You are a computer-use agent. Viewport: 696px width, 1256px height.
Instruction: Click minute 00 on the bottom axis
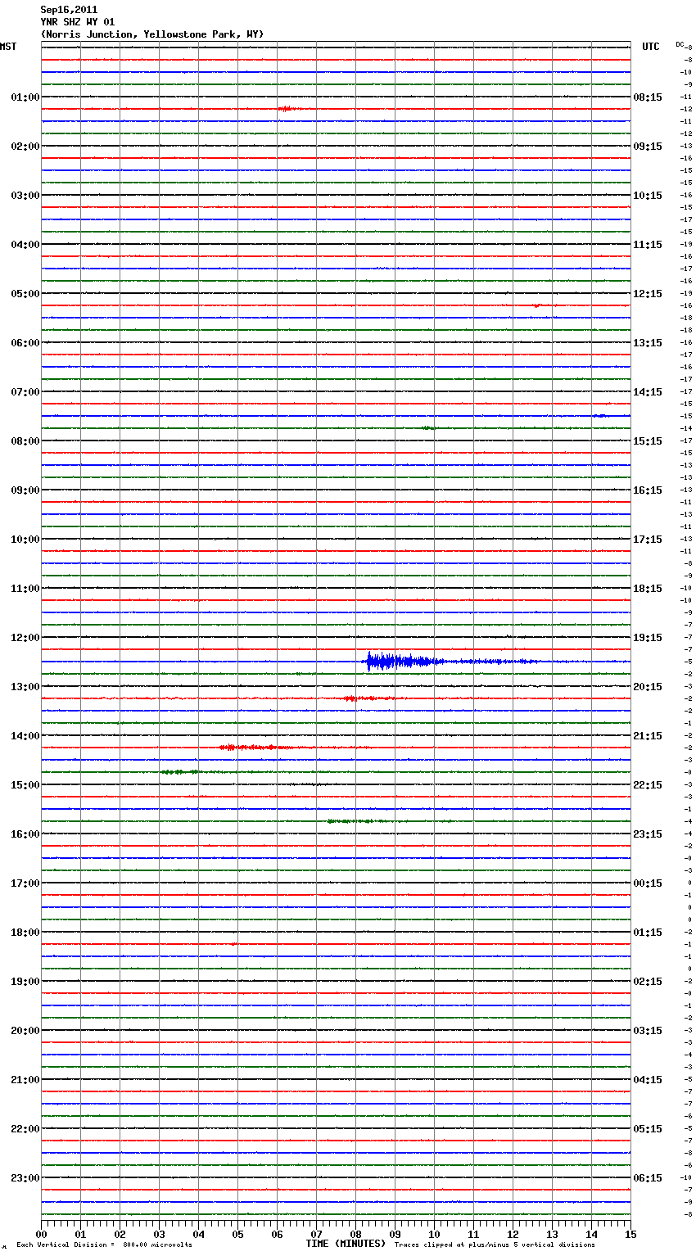(41, 1234)
